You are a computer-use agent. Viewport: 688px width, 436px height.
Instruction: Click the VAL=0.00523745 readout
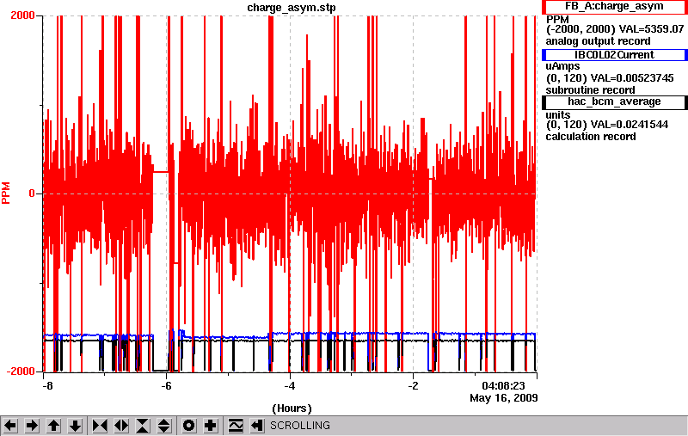coord(632,78)
